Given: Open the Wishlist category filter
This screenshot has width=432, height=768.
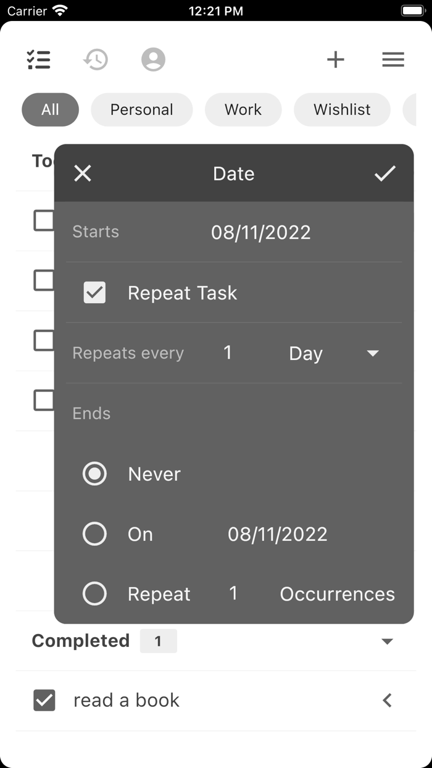Looking at the screenshot, I should [342, 109].
